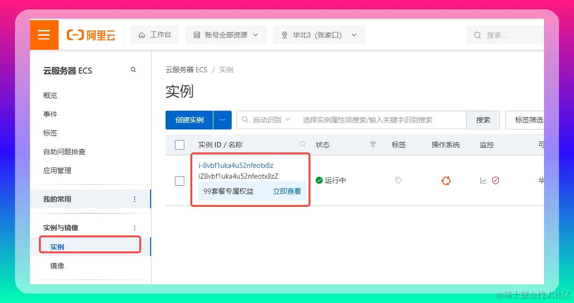
Task: Open 标签 in the sidebar
Action: (50, 133)
